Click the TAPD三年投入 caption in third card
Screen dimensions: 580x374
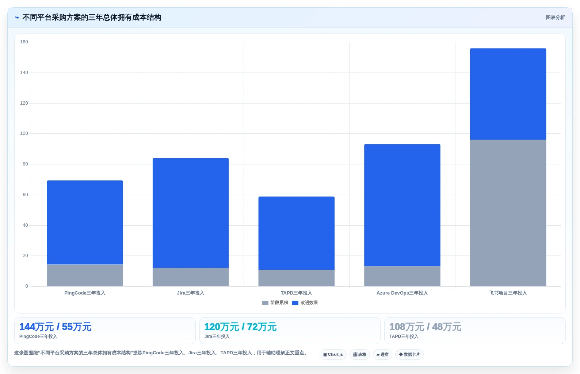click(x=404, y=336)
